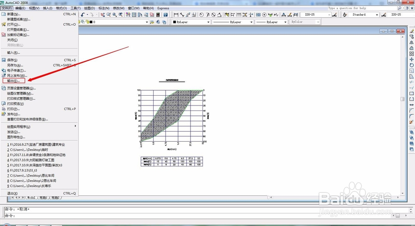Click the Pan realtime icon
The image size is (415, 226).
(103, 15)
